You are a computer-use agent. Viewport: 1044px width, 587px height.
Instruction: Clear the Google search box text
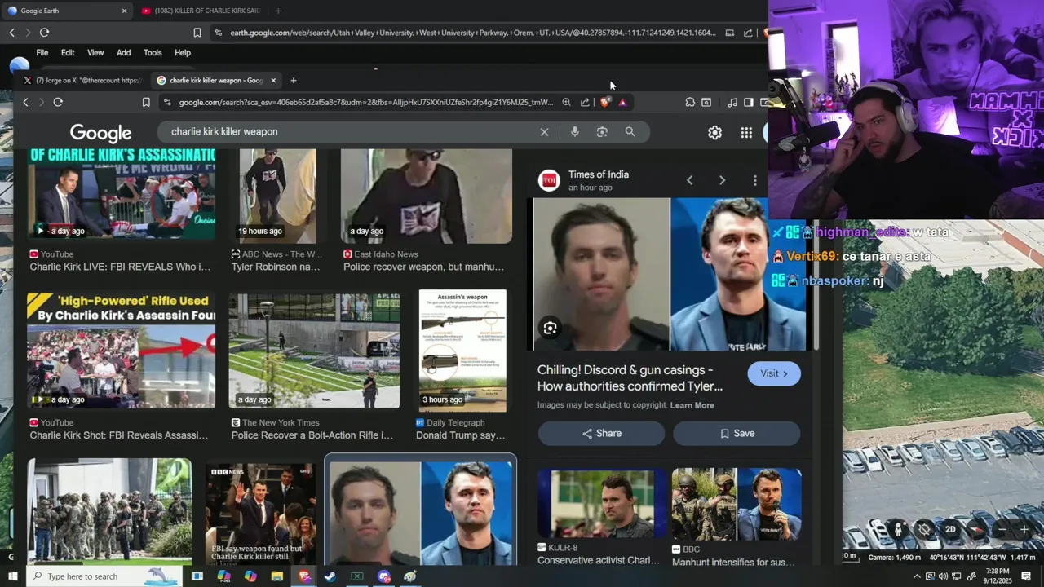pyautogui.click(x=544, y=132)
